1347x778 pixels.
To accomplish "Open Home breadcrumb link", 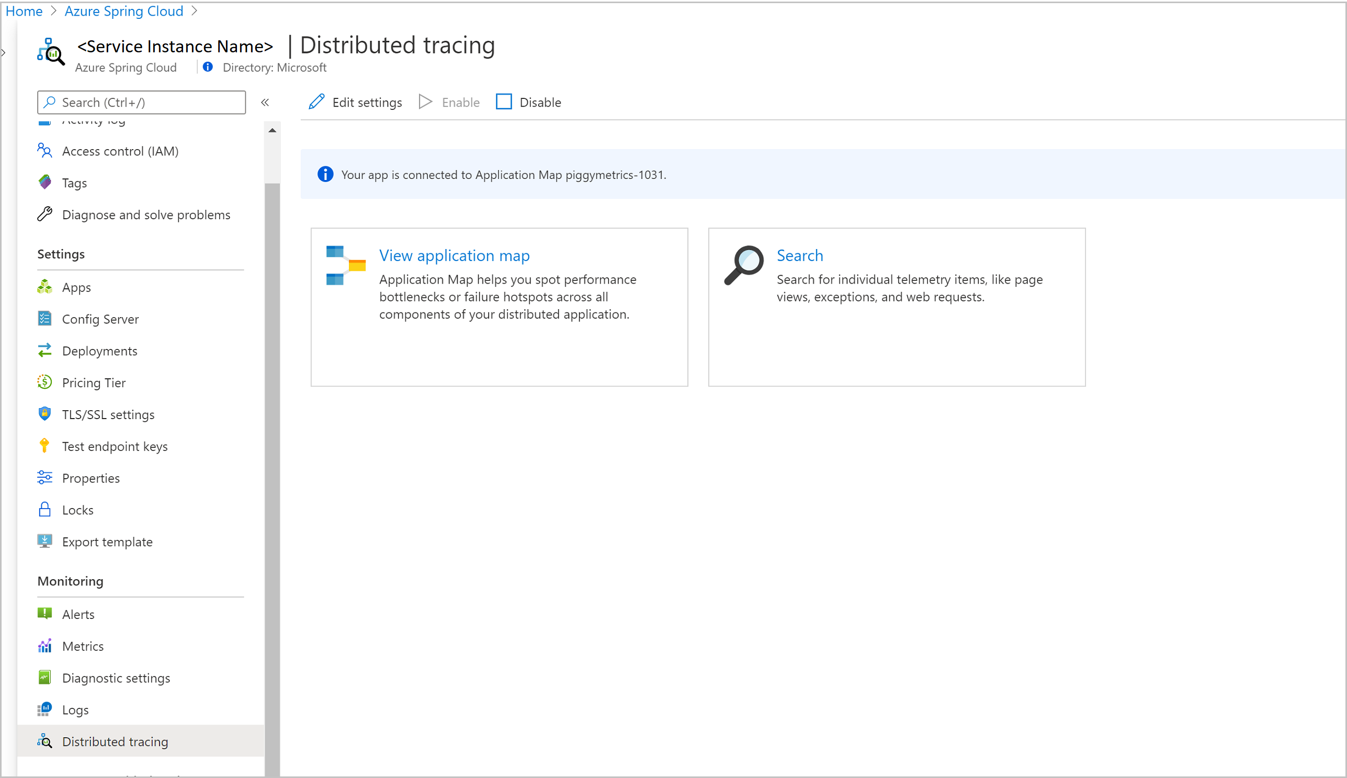I will point(24,11).
